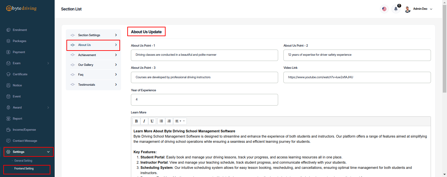Click the Exam icon in sidebar
Image resolution: width=447 pixels, height=177 pixels.
click(9, 63)
